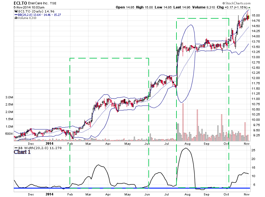
Task: Click the black BB Width legend dash
Action: (16, 148)
